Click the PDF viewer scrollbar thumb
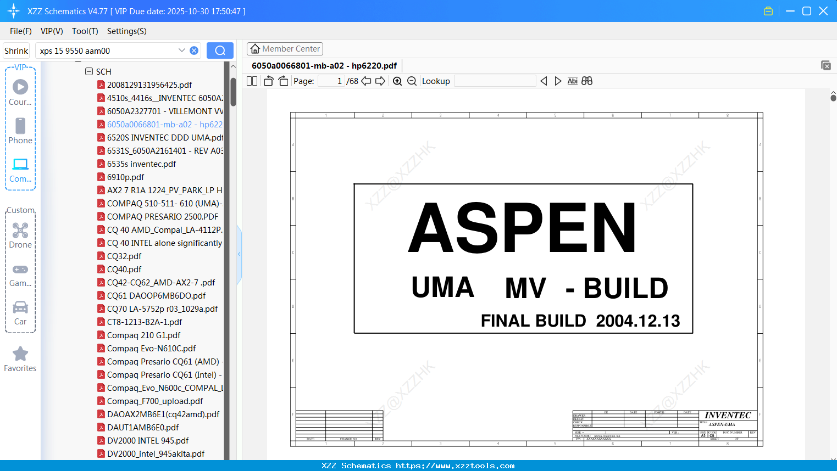The width and height of the screenshot is (837, 471). (833, 98)
